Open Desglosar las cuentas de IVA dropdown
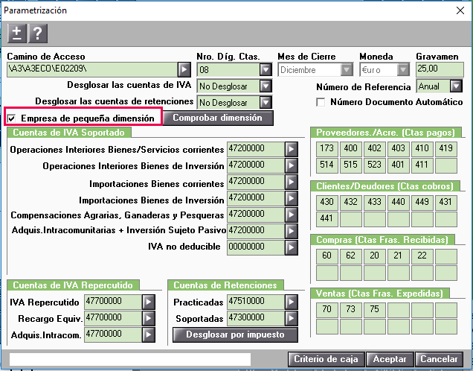 click(266, 86)
